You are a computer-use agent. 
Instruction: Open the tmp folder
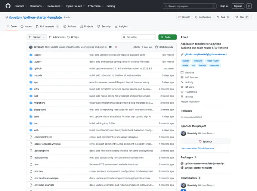pyautogui.click(x=36, y=123)
